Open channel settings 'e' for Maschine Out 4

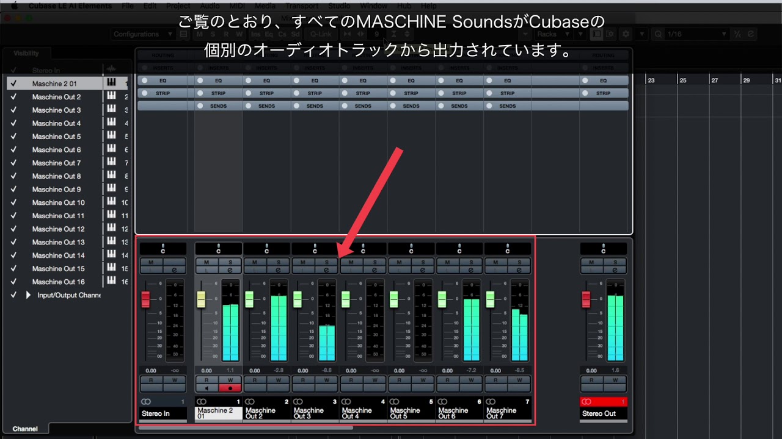[375, 269]
